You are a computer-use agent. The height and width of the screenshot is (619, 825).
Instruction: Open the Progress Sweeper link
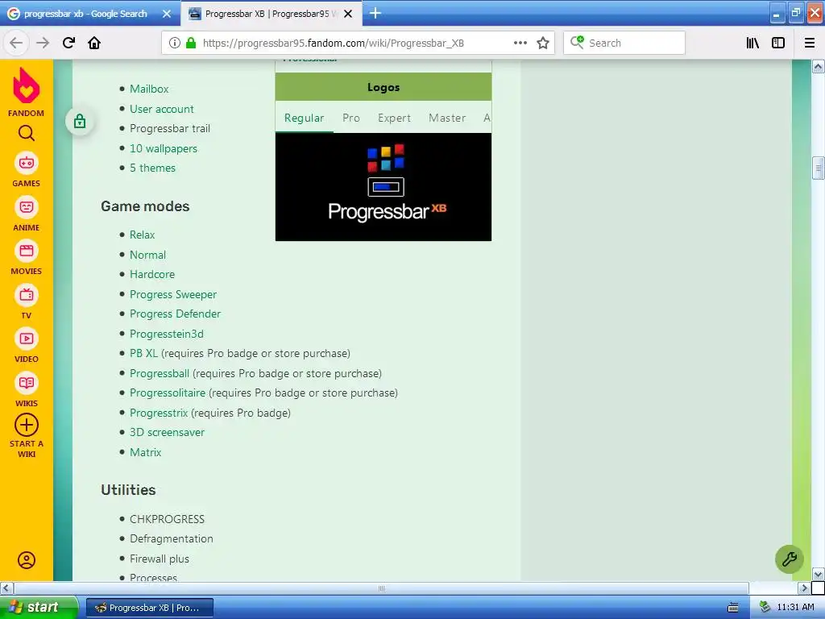tap(173, 294)
